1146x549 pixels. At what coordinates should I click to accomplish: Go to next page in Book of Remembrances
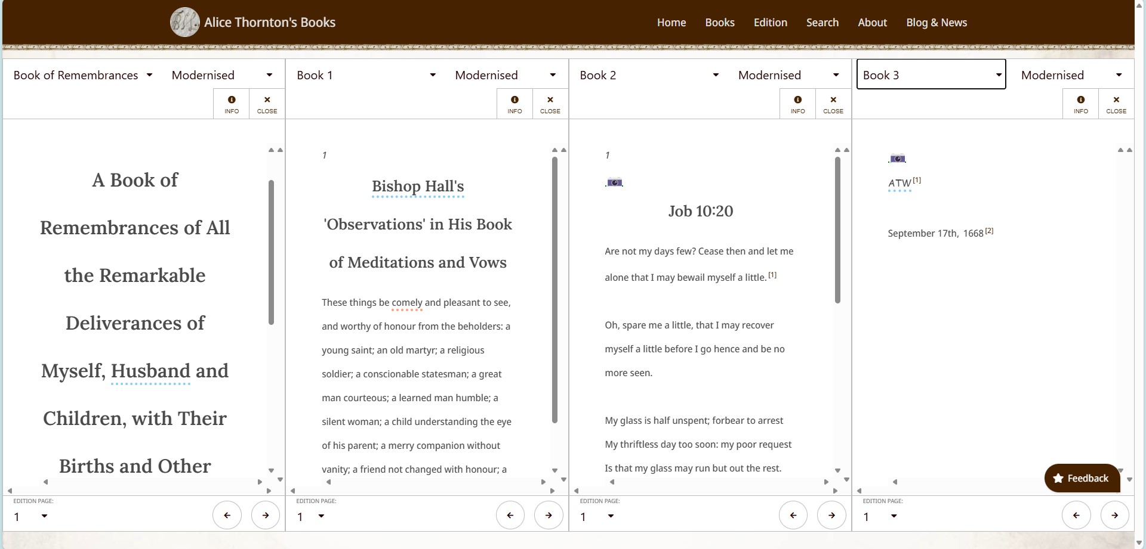point(266,515)
